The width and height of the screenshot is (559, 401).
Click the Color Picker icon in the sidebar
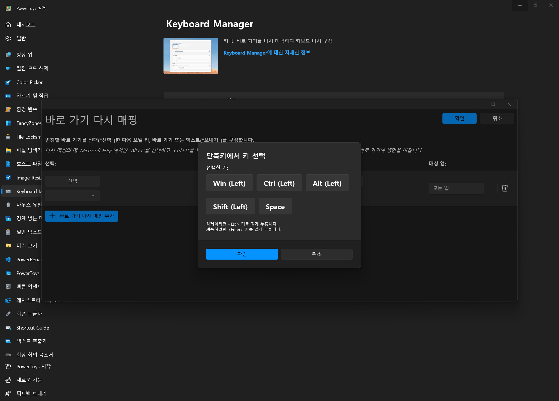pos(8,82)
